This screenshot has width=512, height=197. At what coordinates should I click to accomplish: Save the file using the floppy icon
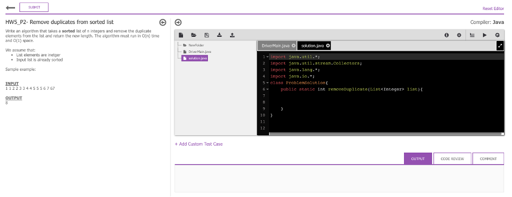pos(206,35)
